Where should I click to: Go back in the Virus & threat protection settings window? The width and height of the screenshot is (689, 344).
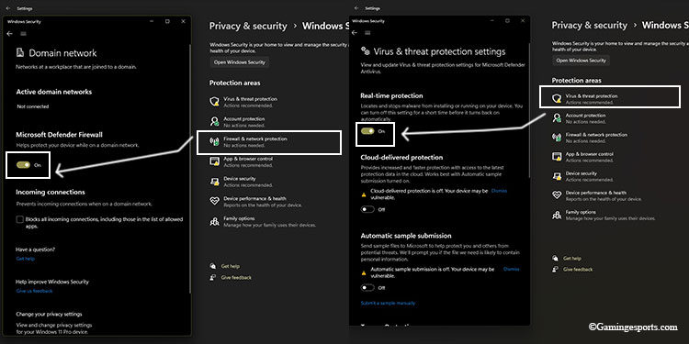[355, 32]
